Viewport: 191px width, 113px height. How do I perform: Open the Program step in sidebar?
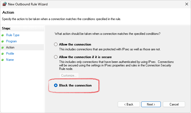click(12, 41)
